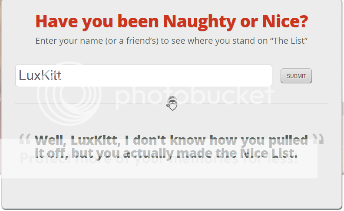Click the horizontal divider line left of Santa
Image resolution: width=344 pixels, height=211 pixels.
[x=90, y=103]
